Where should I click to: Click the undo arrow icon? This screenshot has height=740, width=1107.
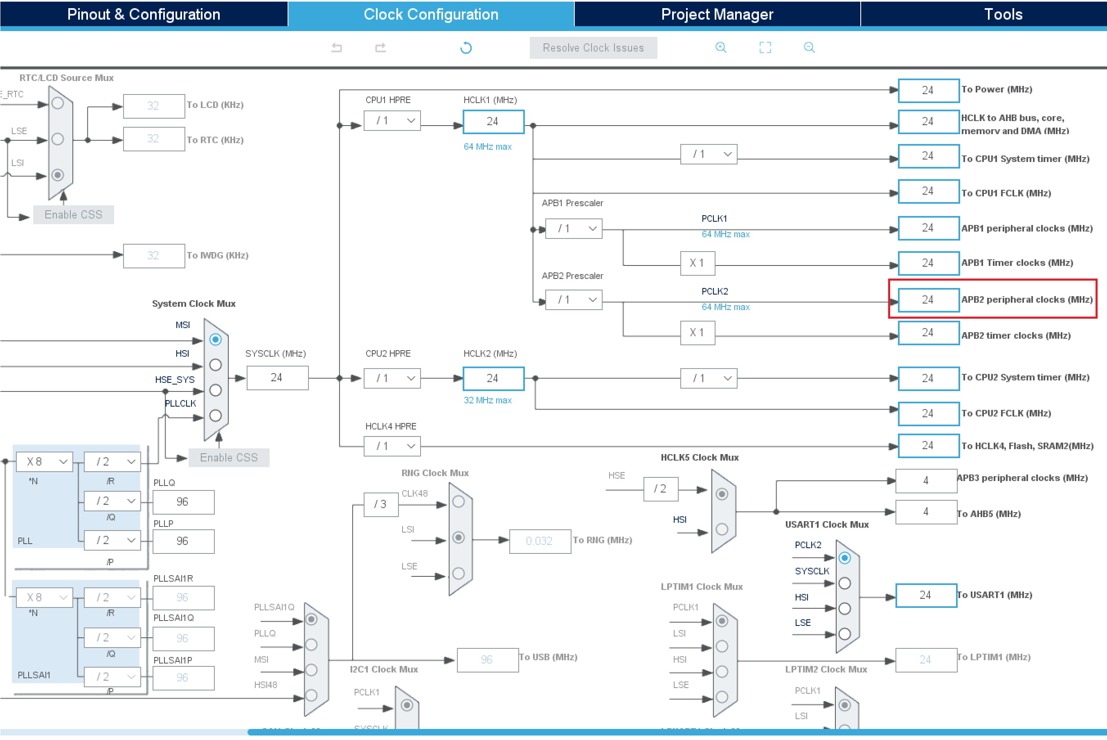[x=336, y=48]
